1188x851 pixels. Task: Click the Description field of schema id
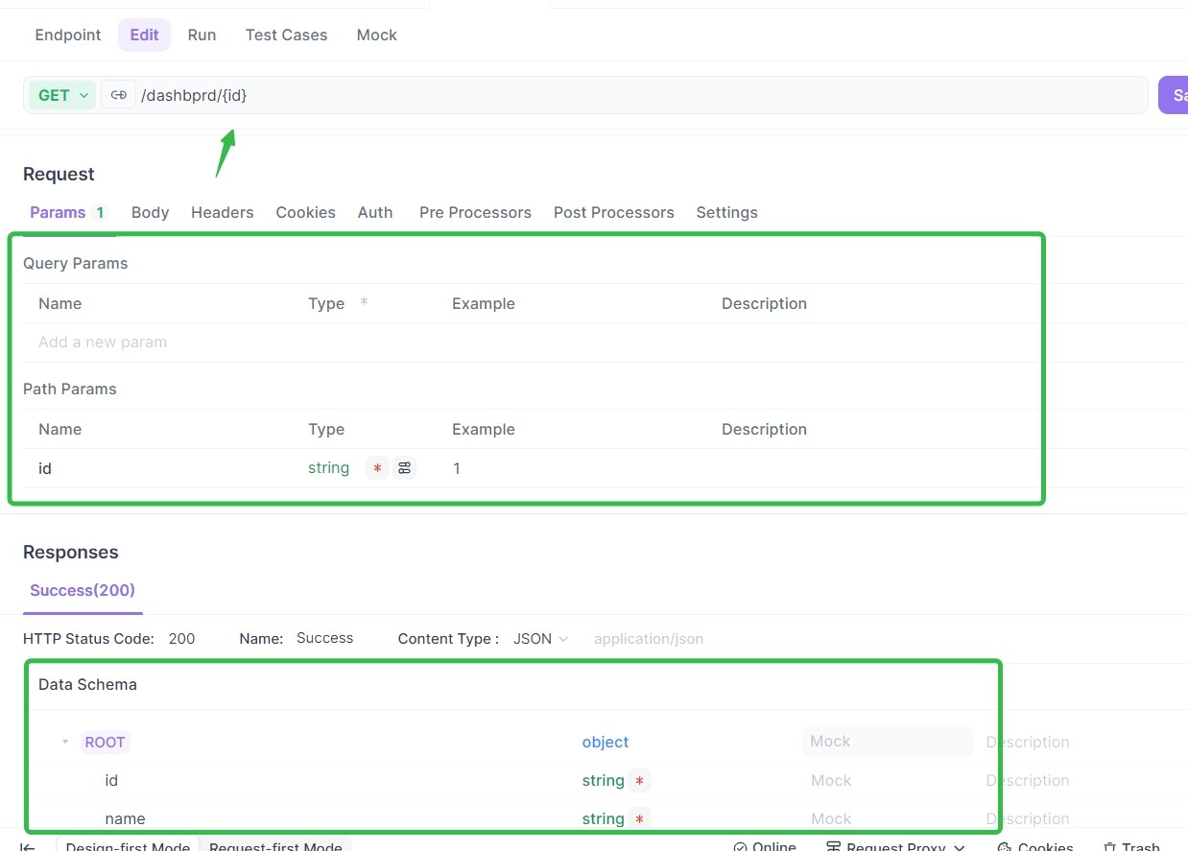(x=1028, y=781)
